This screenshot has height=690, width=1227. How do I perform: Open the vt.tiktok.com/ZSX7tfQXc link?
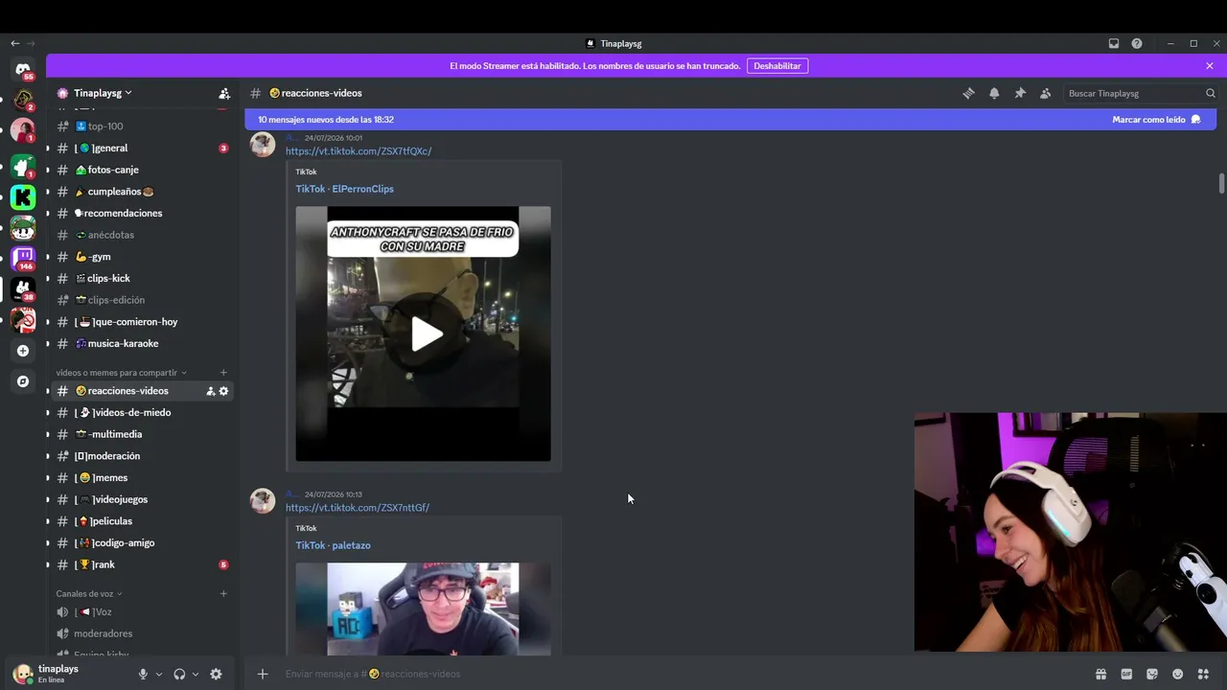click(x=359, y=151)
